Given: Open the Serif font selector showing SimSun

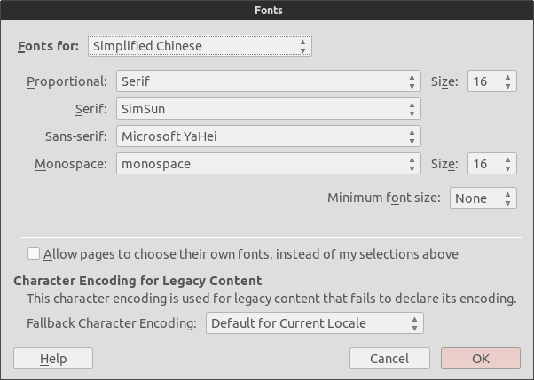Looking at the screenshot, I should [269, 109].
